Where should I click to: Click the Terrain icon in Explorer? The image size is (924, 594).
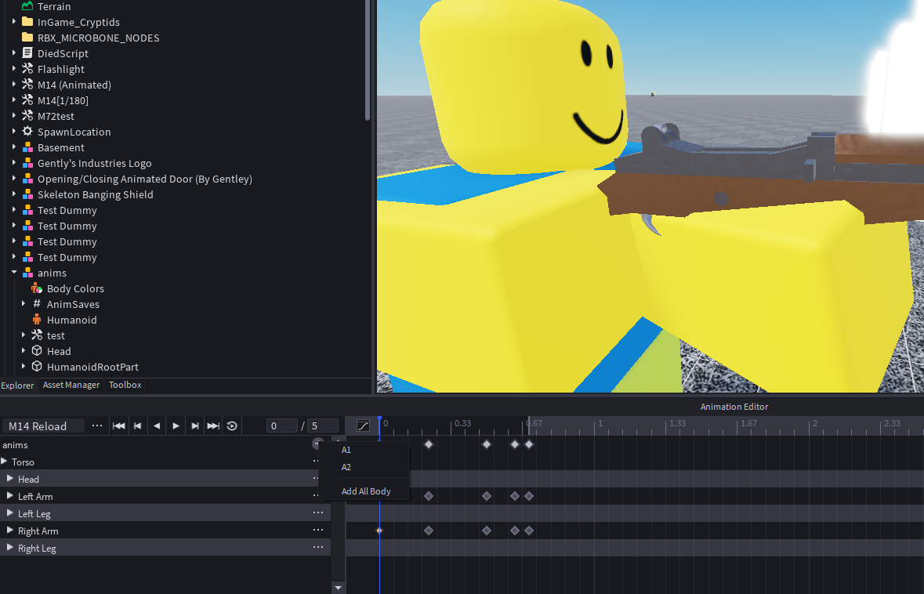coord(27,6)
